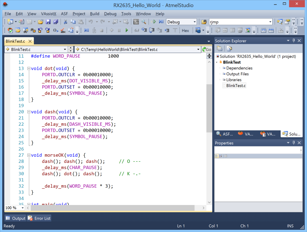Open the ASF menu
This screenshot has width=307, height=232.
point(64,14)
